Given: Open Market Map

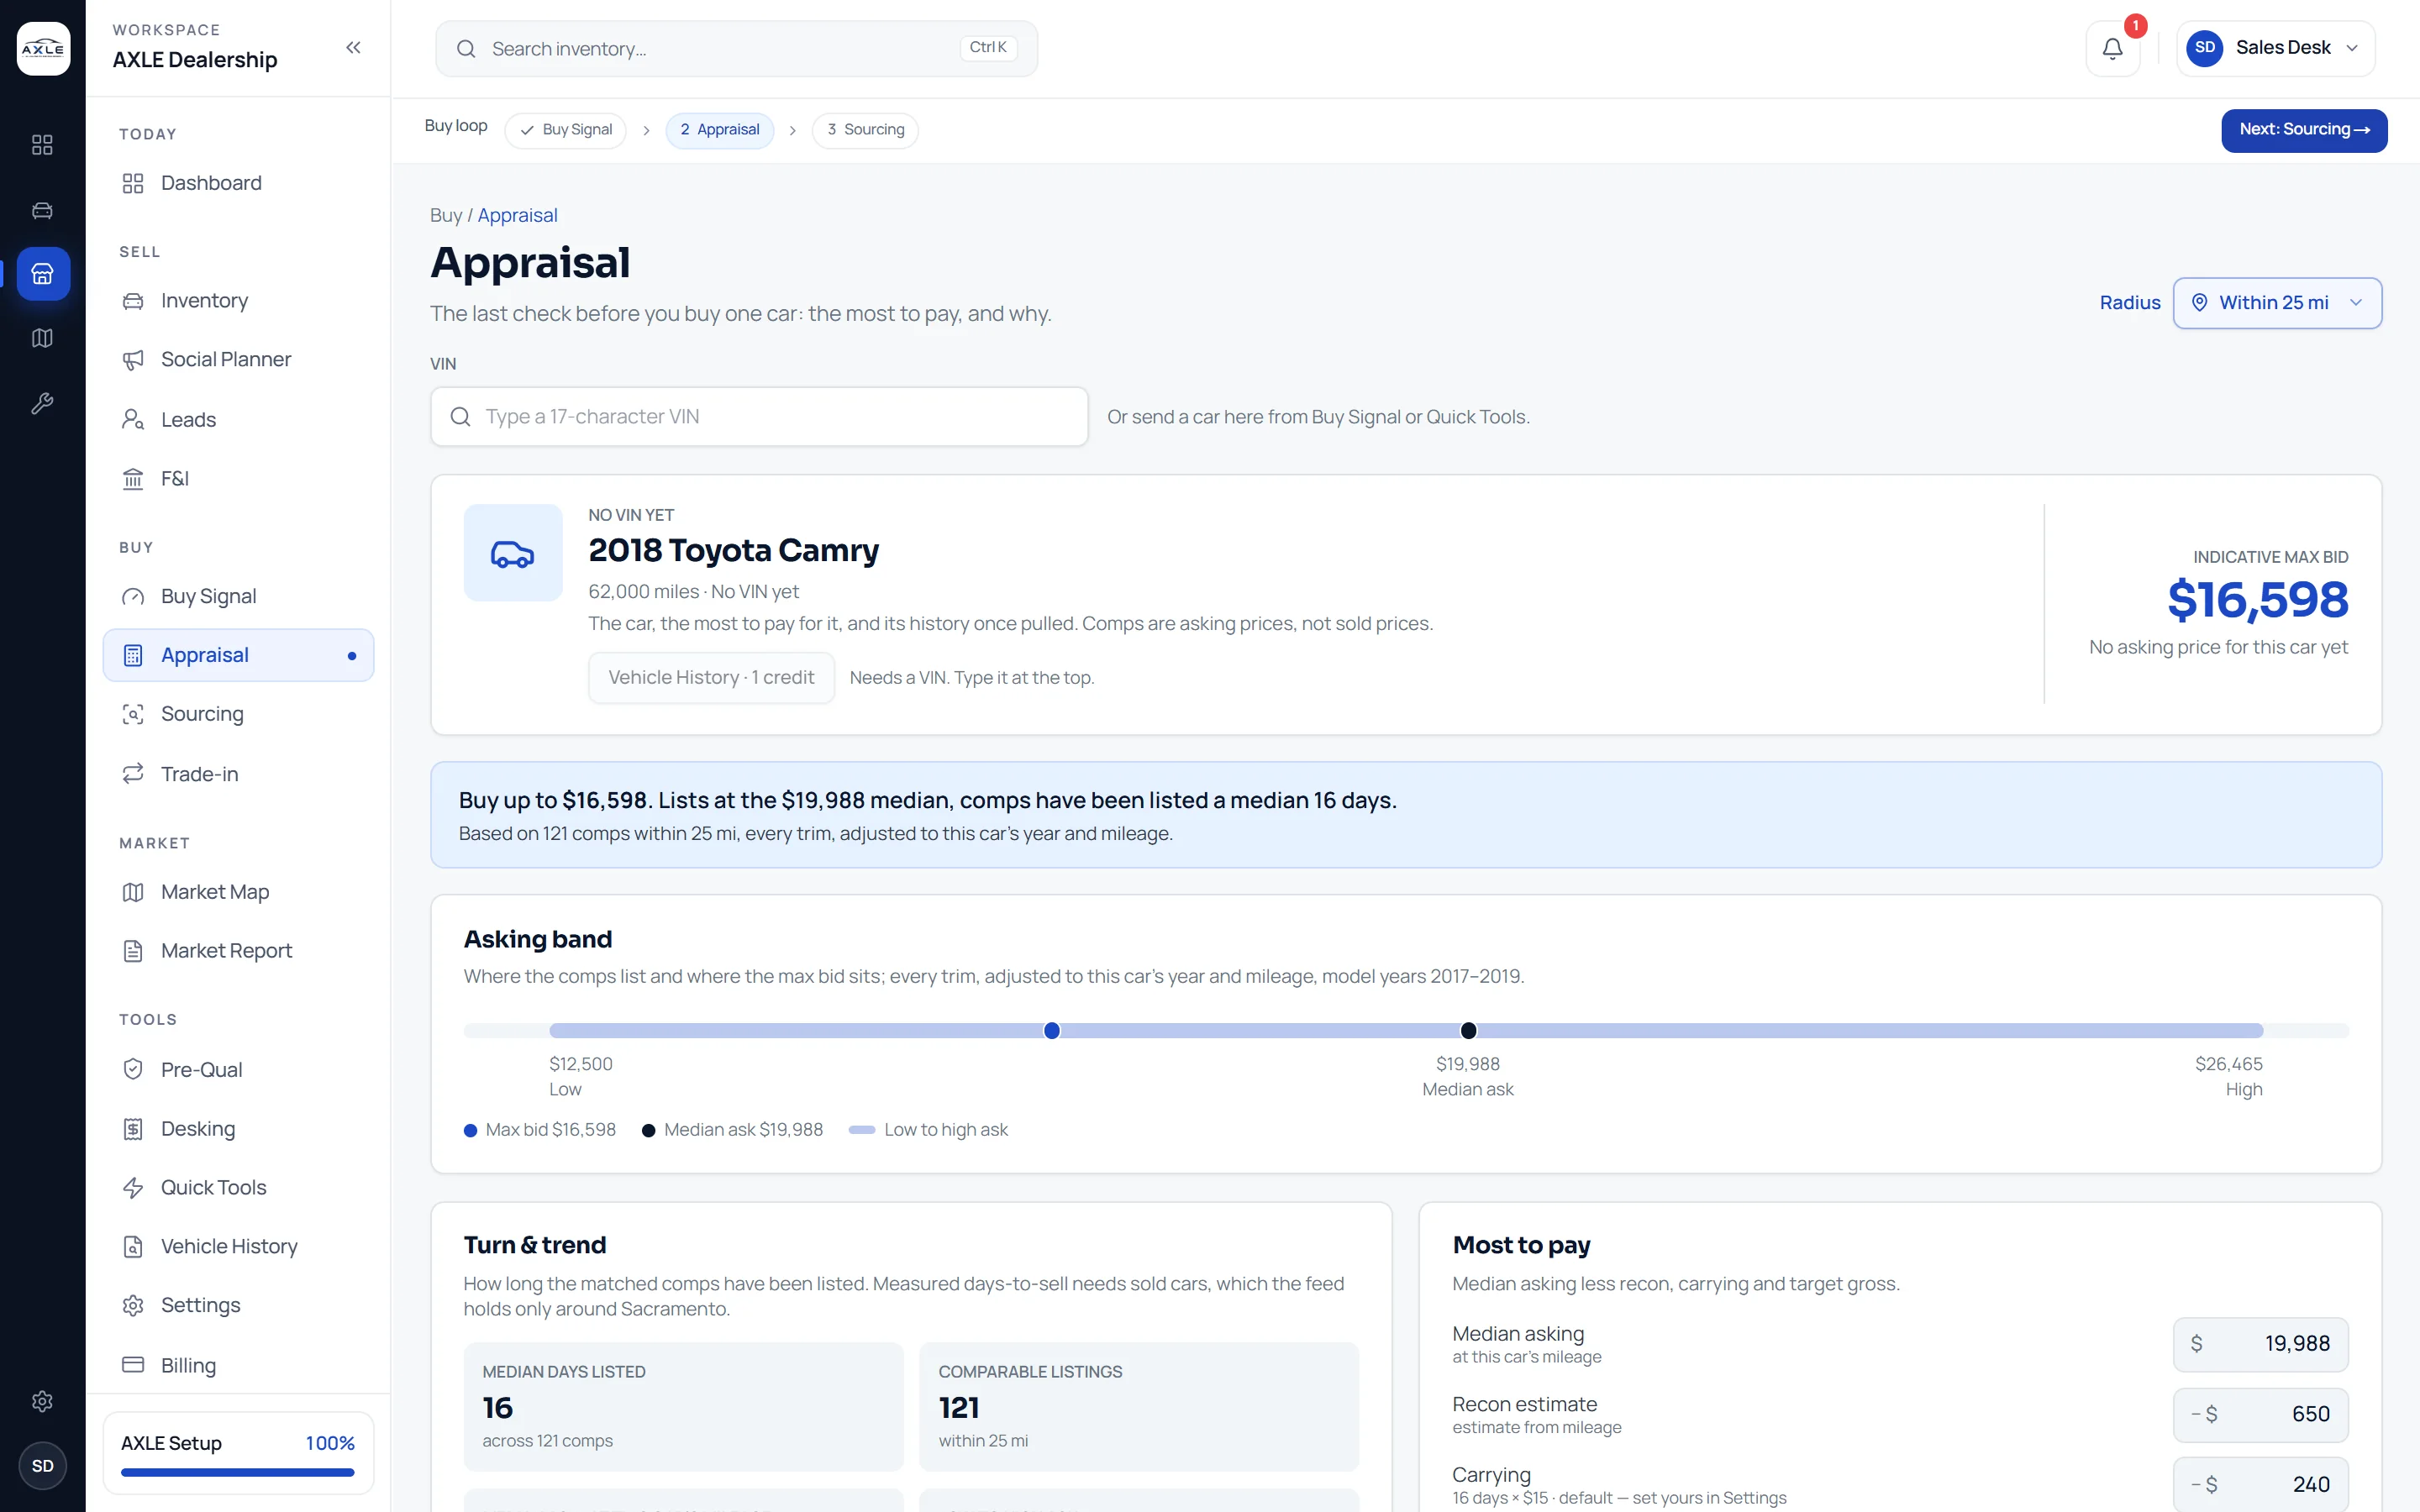Looking at the screenshot, I should click(238, 892).
